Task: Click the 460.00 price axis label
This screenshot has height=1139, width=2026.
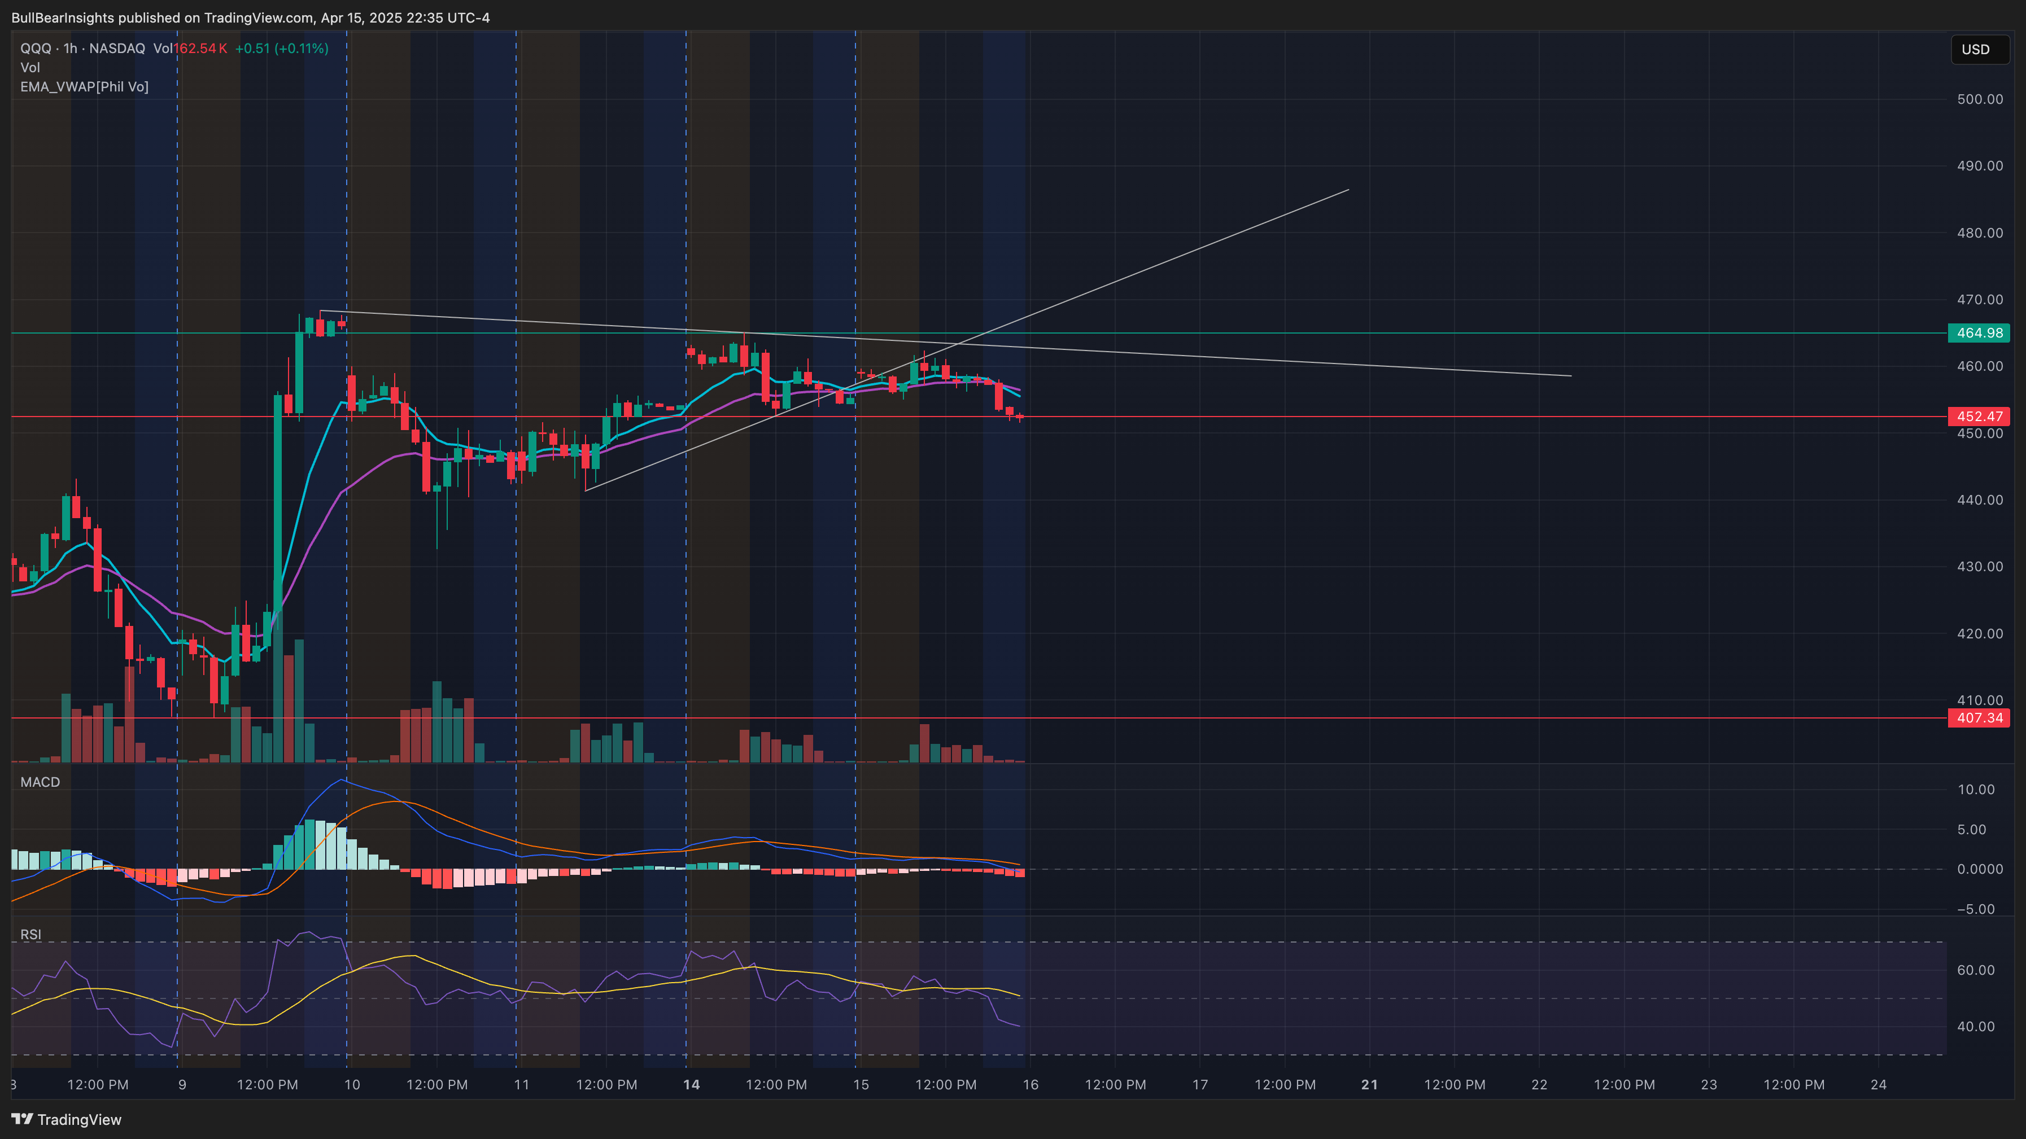Action: pyautogui.click(x=1980, y=366)
